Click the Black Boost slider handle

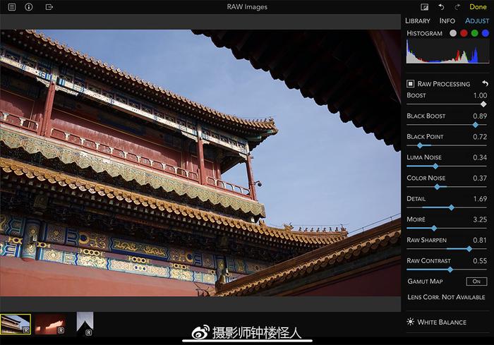click(x=476, y=125)
